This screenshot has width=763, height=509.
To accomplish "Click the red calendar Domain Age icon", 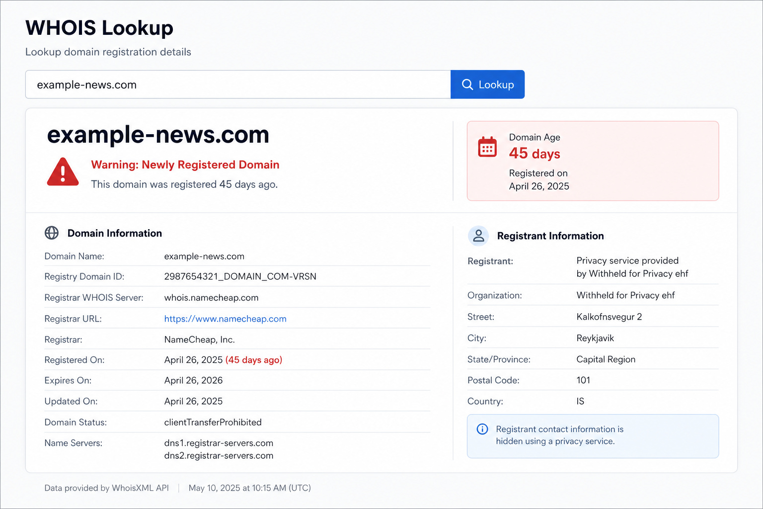I will [x=487, y=147].
